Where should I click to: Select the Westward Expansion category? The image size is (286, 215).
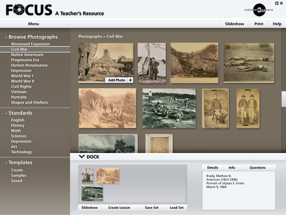30,44
